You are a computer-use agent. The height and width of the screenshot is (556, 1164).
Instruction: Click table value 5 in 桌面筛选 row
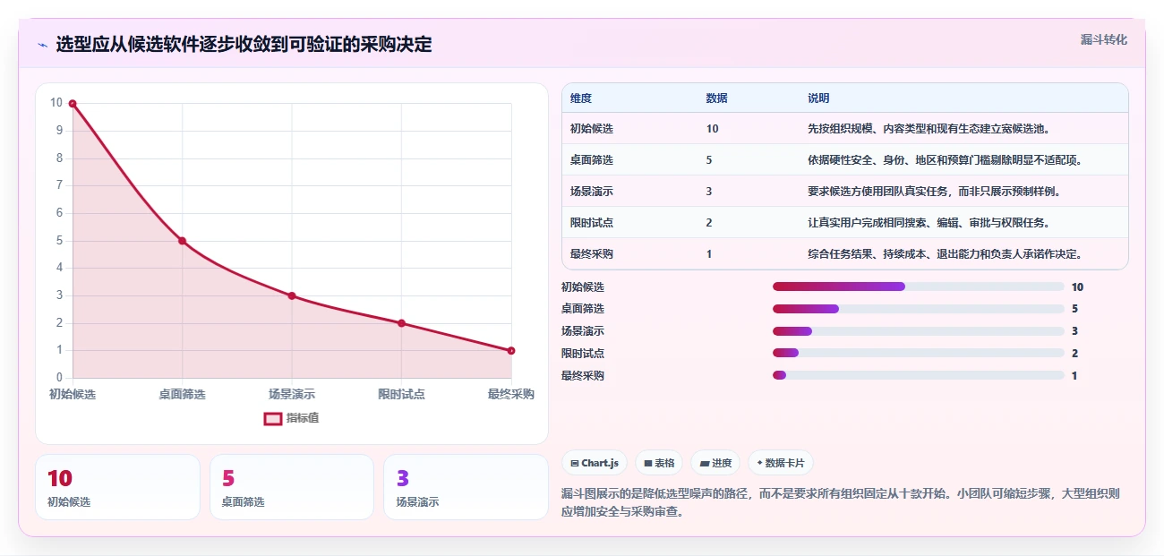click(x=709, y=160)
